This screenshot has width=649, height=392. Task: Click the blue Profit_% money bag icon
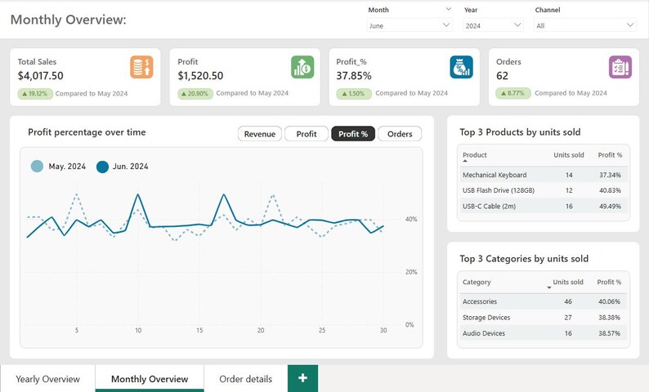[462, 67]
